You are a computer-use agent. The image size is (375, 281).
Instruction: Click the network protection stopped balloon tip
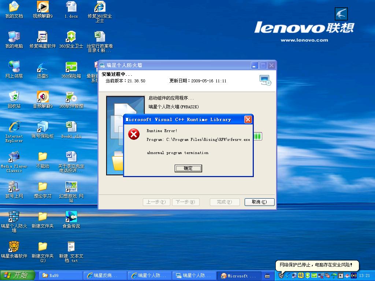pos(317,265)
